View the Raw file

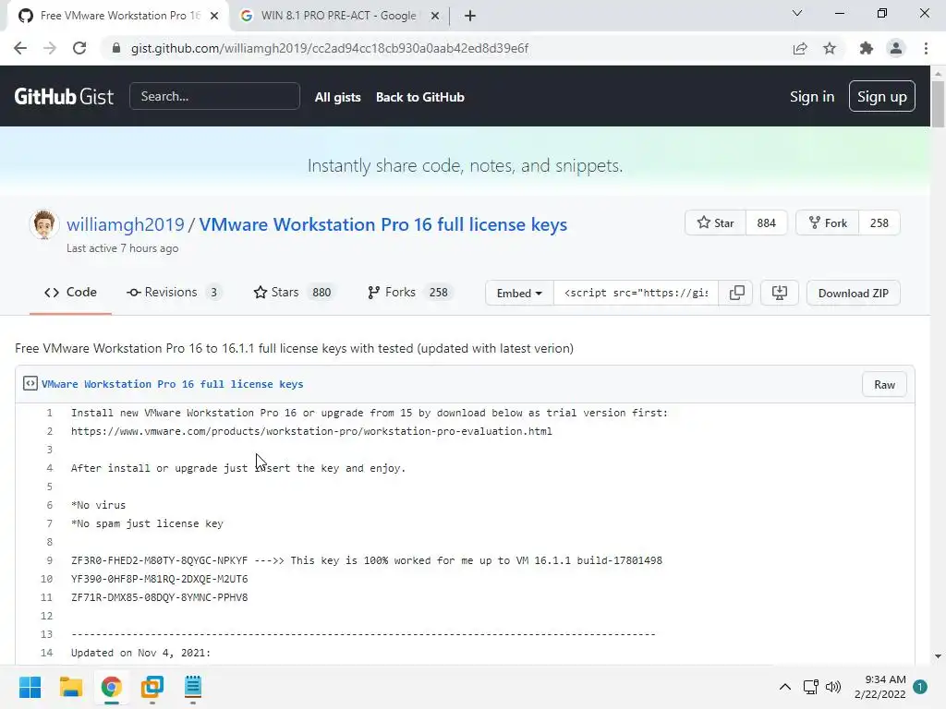pos(884,385)
